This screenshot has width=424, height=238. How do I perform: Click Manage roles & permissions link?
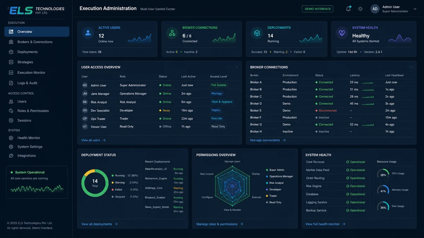(220, 224)
